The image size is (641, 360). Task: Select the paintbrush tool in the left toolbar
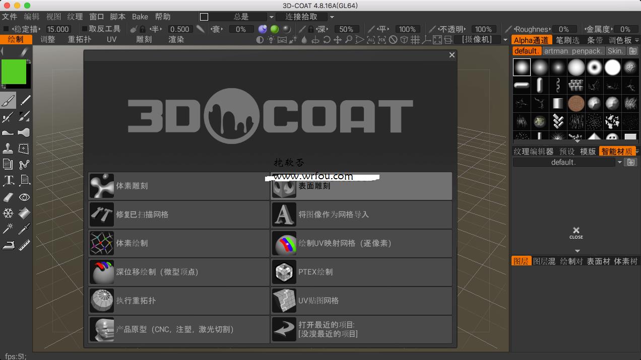[x=8, y=101]
